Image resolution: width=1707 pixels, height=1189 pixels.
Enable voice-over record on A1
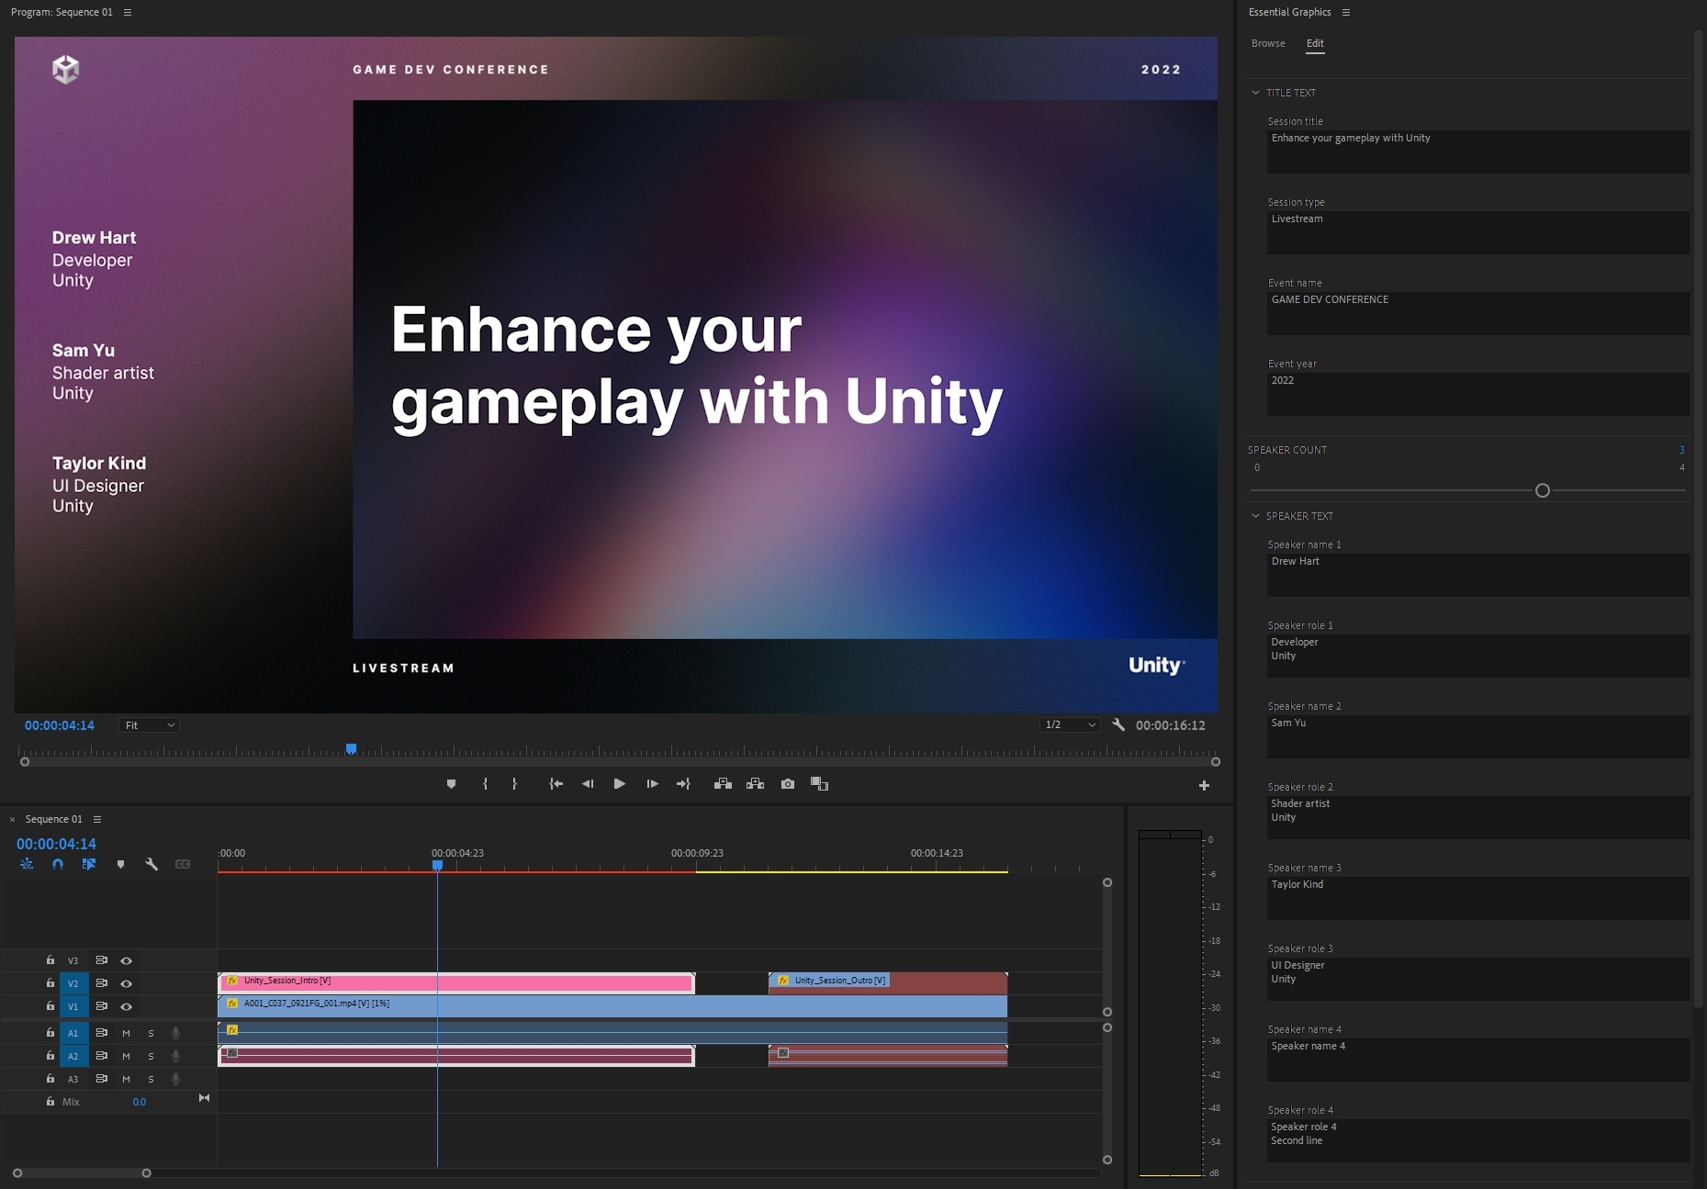[176, 1033]
